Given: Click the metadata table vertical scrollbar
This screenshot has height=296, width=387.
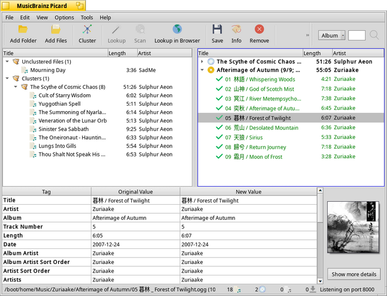Looking at the screenshot, I should (x=320, y=236).
